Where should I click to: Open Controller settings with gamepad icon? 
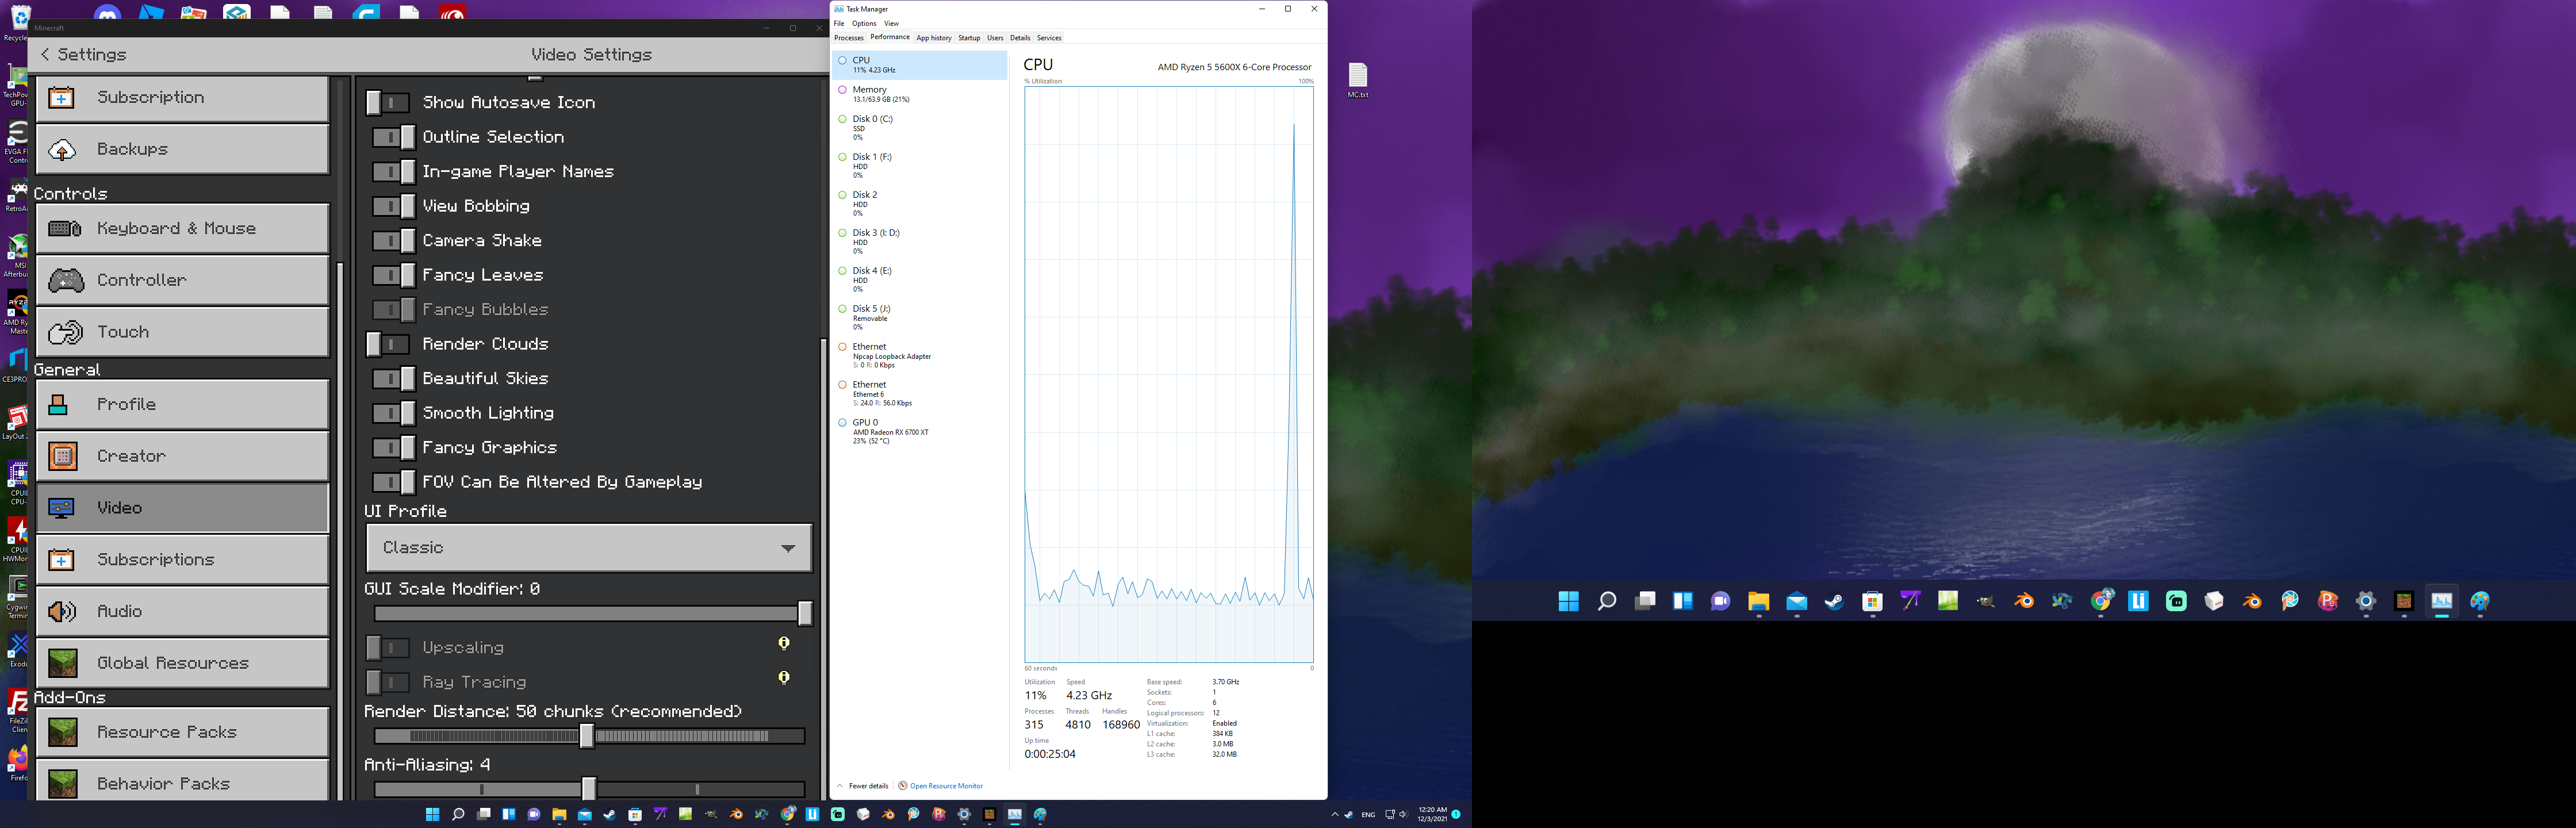[x=182, y=281]
